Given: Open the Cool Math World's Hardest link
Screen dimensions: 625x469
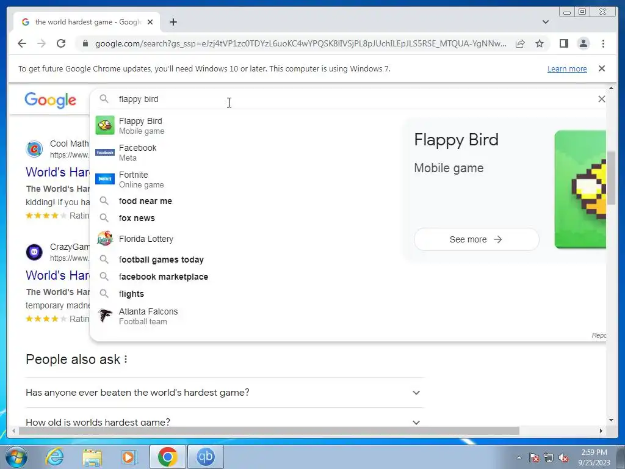Looking at the screenshot, I should pyautogui.click(x=58, y=172).
